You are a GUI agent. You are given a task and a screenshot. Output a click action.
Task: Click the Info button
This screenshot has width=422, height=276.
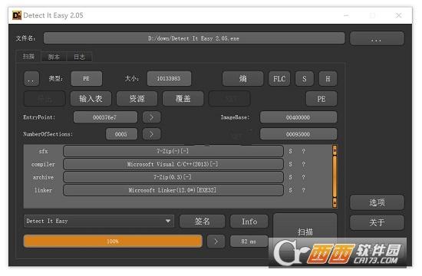tap(249, 222)
